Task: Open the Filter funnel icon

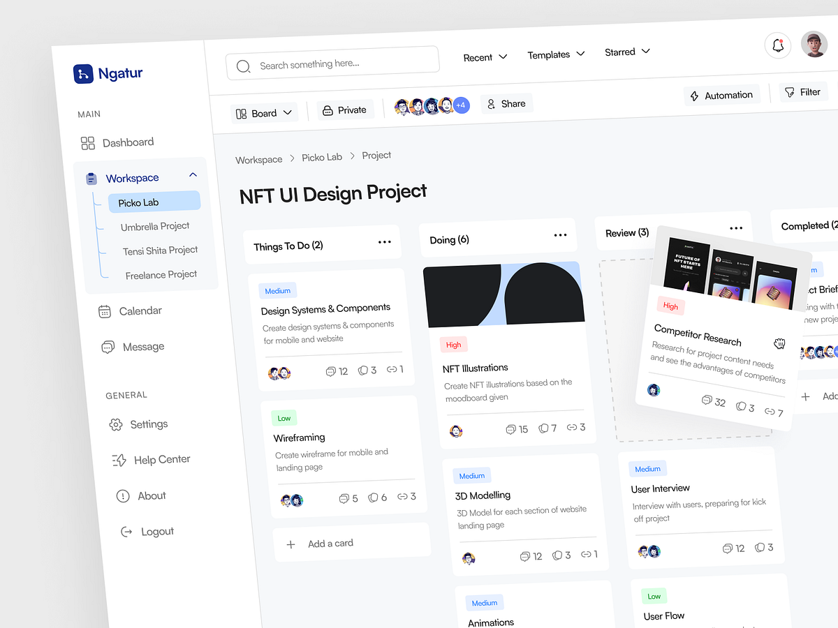Action: coord(789,91)
